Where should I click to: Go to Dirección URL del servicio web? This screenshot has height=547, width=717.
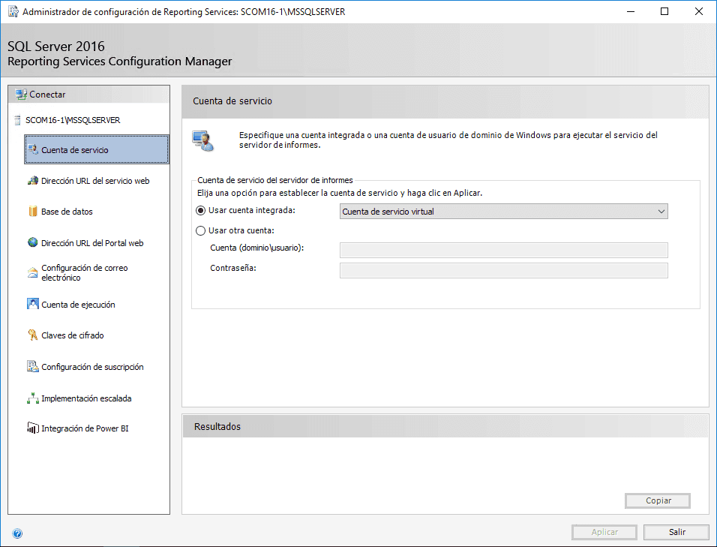(97, 181)
